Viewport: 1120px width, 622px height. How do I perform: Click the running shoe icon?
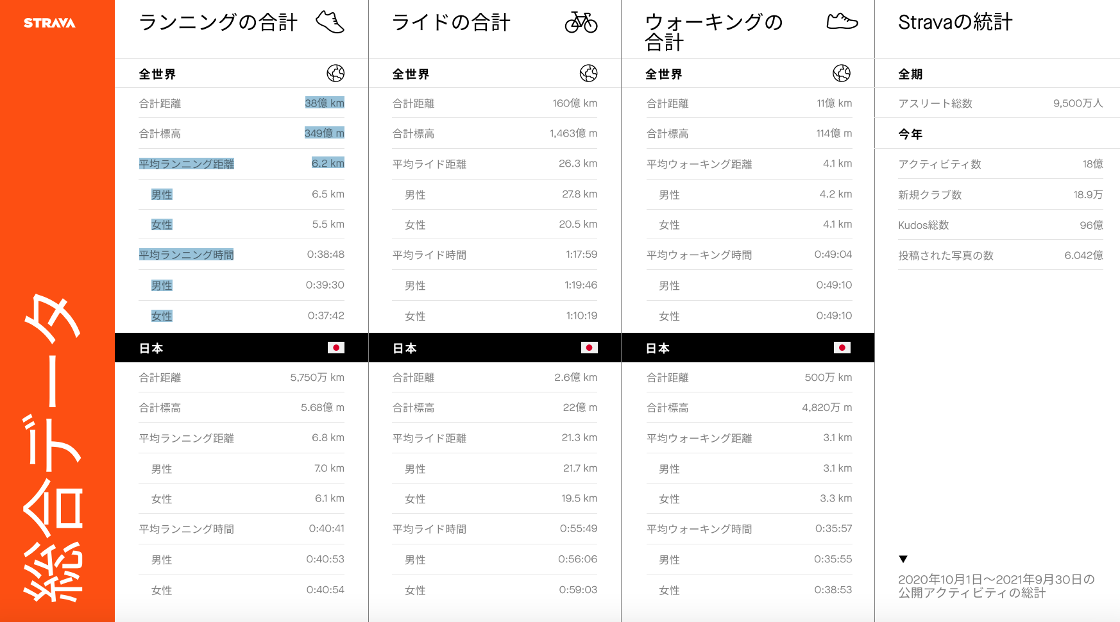coord(330,22)
